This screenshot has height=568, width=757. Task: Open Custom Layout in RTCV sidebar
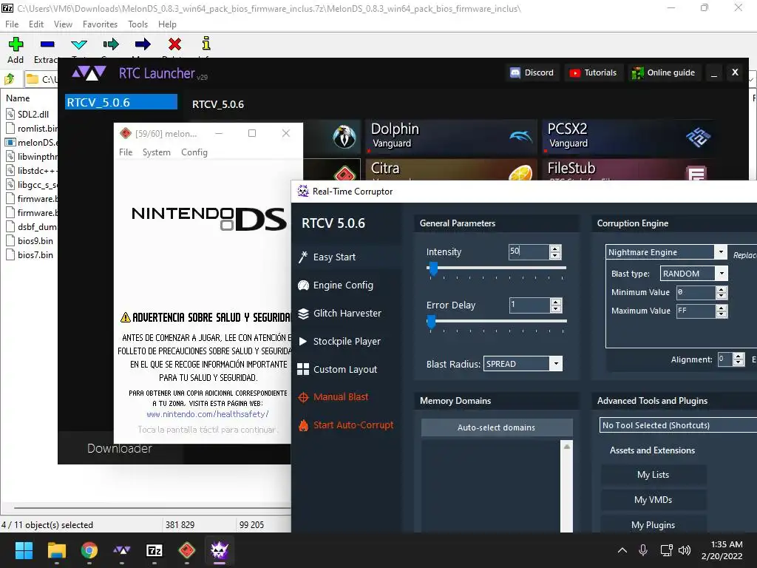344,369
